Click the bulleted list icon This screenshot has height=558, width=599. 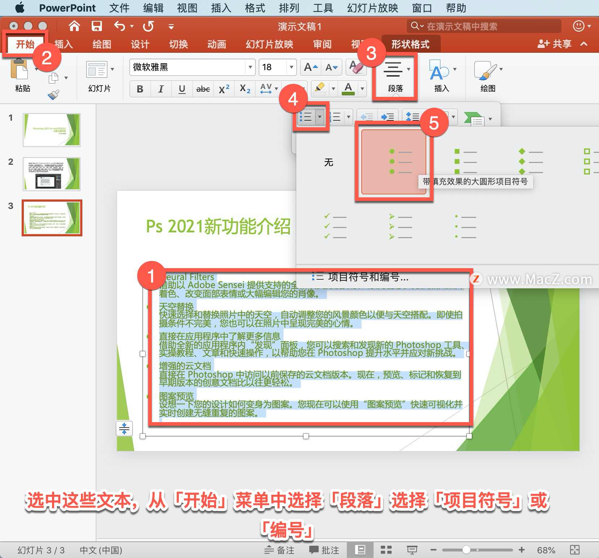306,117
